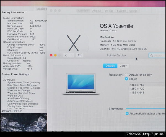Image resolution: width=166 pixels, height=137 pixels.
Task: Select Firmware Version value 511
Action: click(32, 34)
